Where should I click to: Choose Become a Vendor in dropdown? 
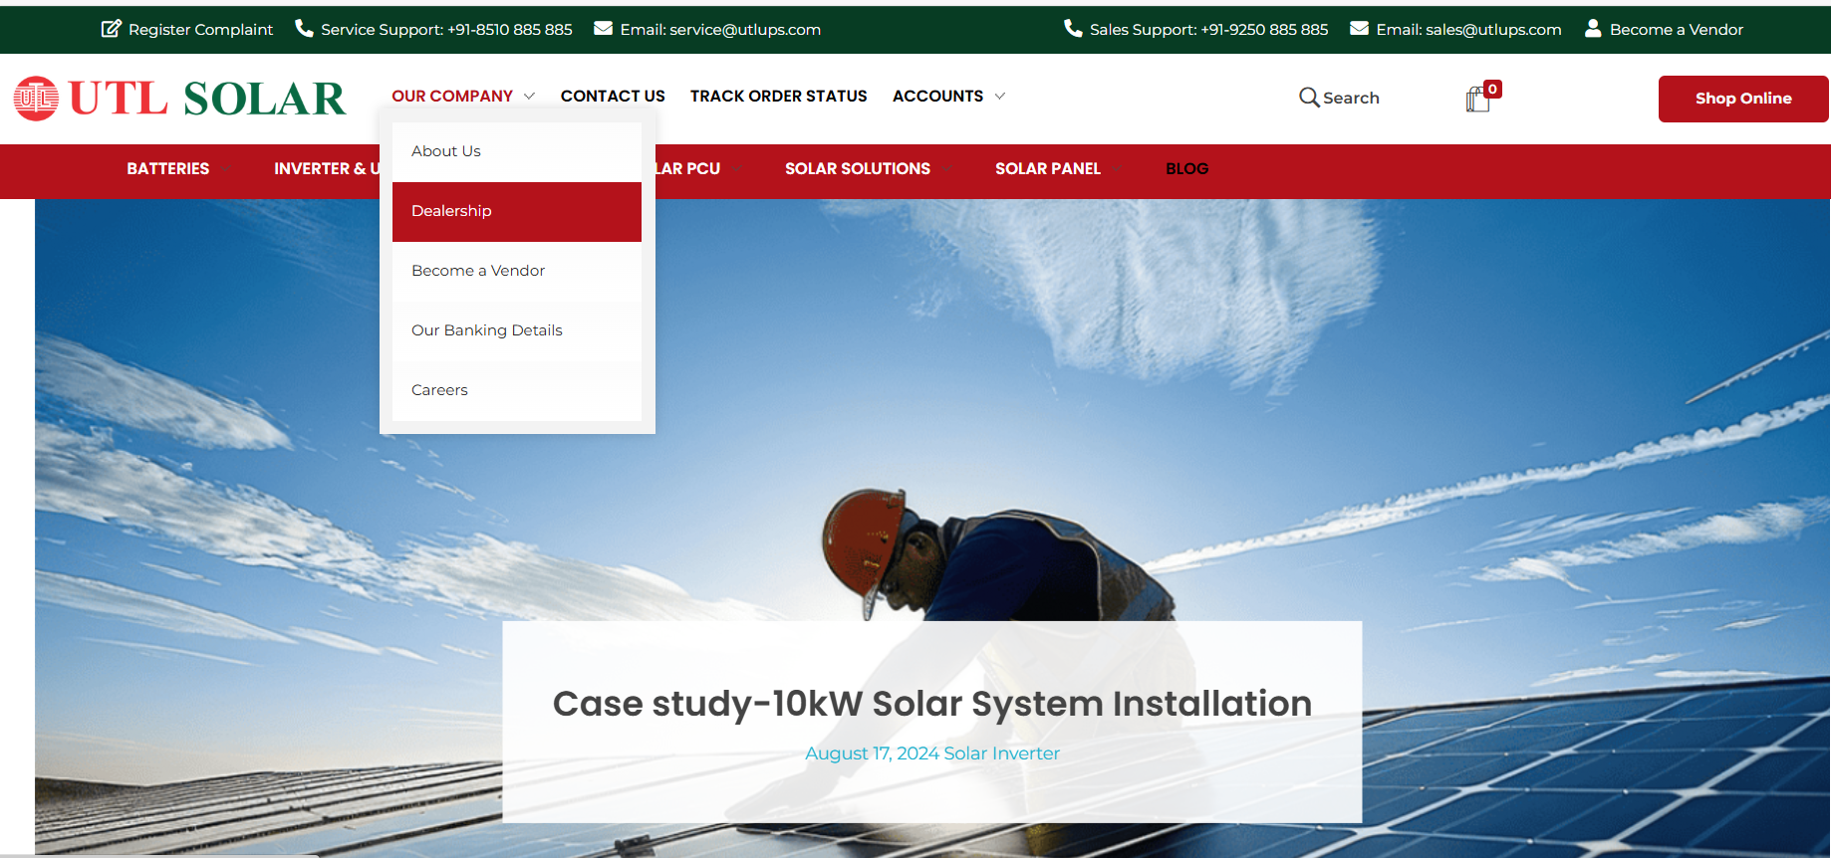(x=517, y=271)
